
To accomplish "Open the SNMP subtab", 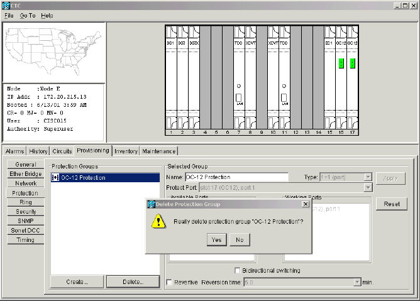I will [26, 221].
